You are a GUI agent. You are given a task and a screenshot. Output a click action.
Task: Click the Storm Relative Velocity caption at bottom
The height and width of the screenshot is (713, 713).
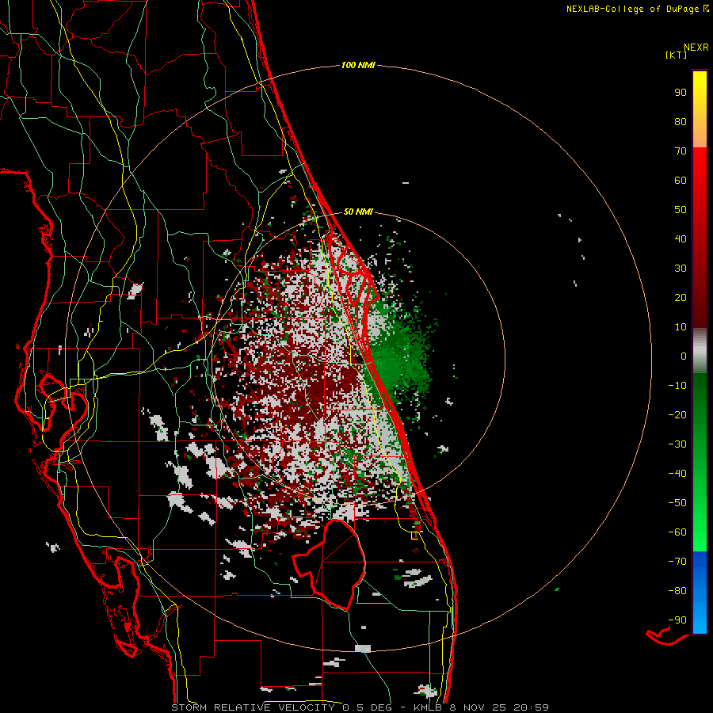coord(360,707)
